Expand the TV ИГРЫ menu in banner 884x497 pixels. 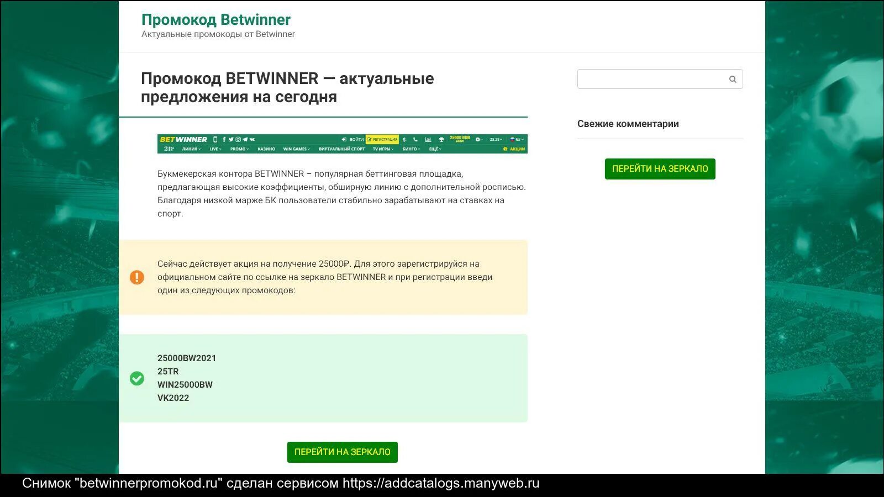click(383, 149)
